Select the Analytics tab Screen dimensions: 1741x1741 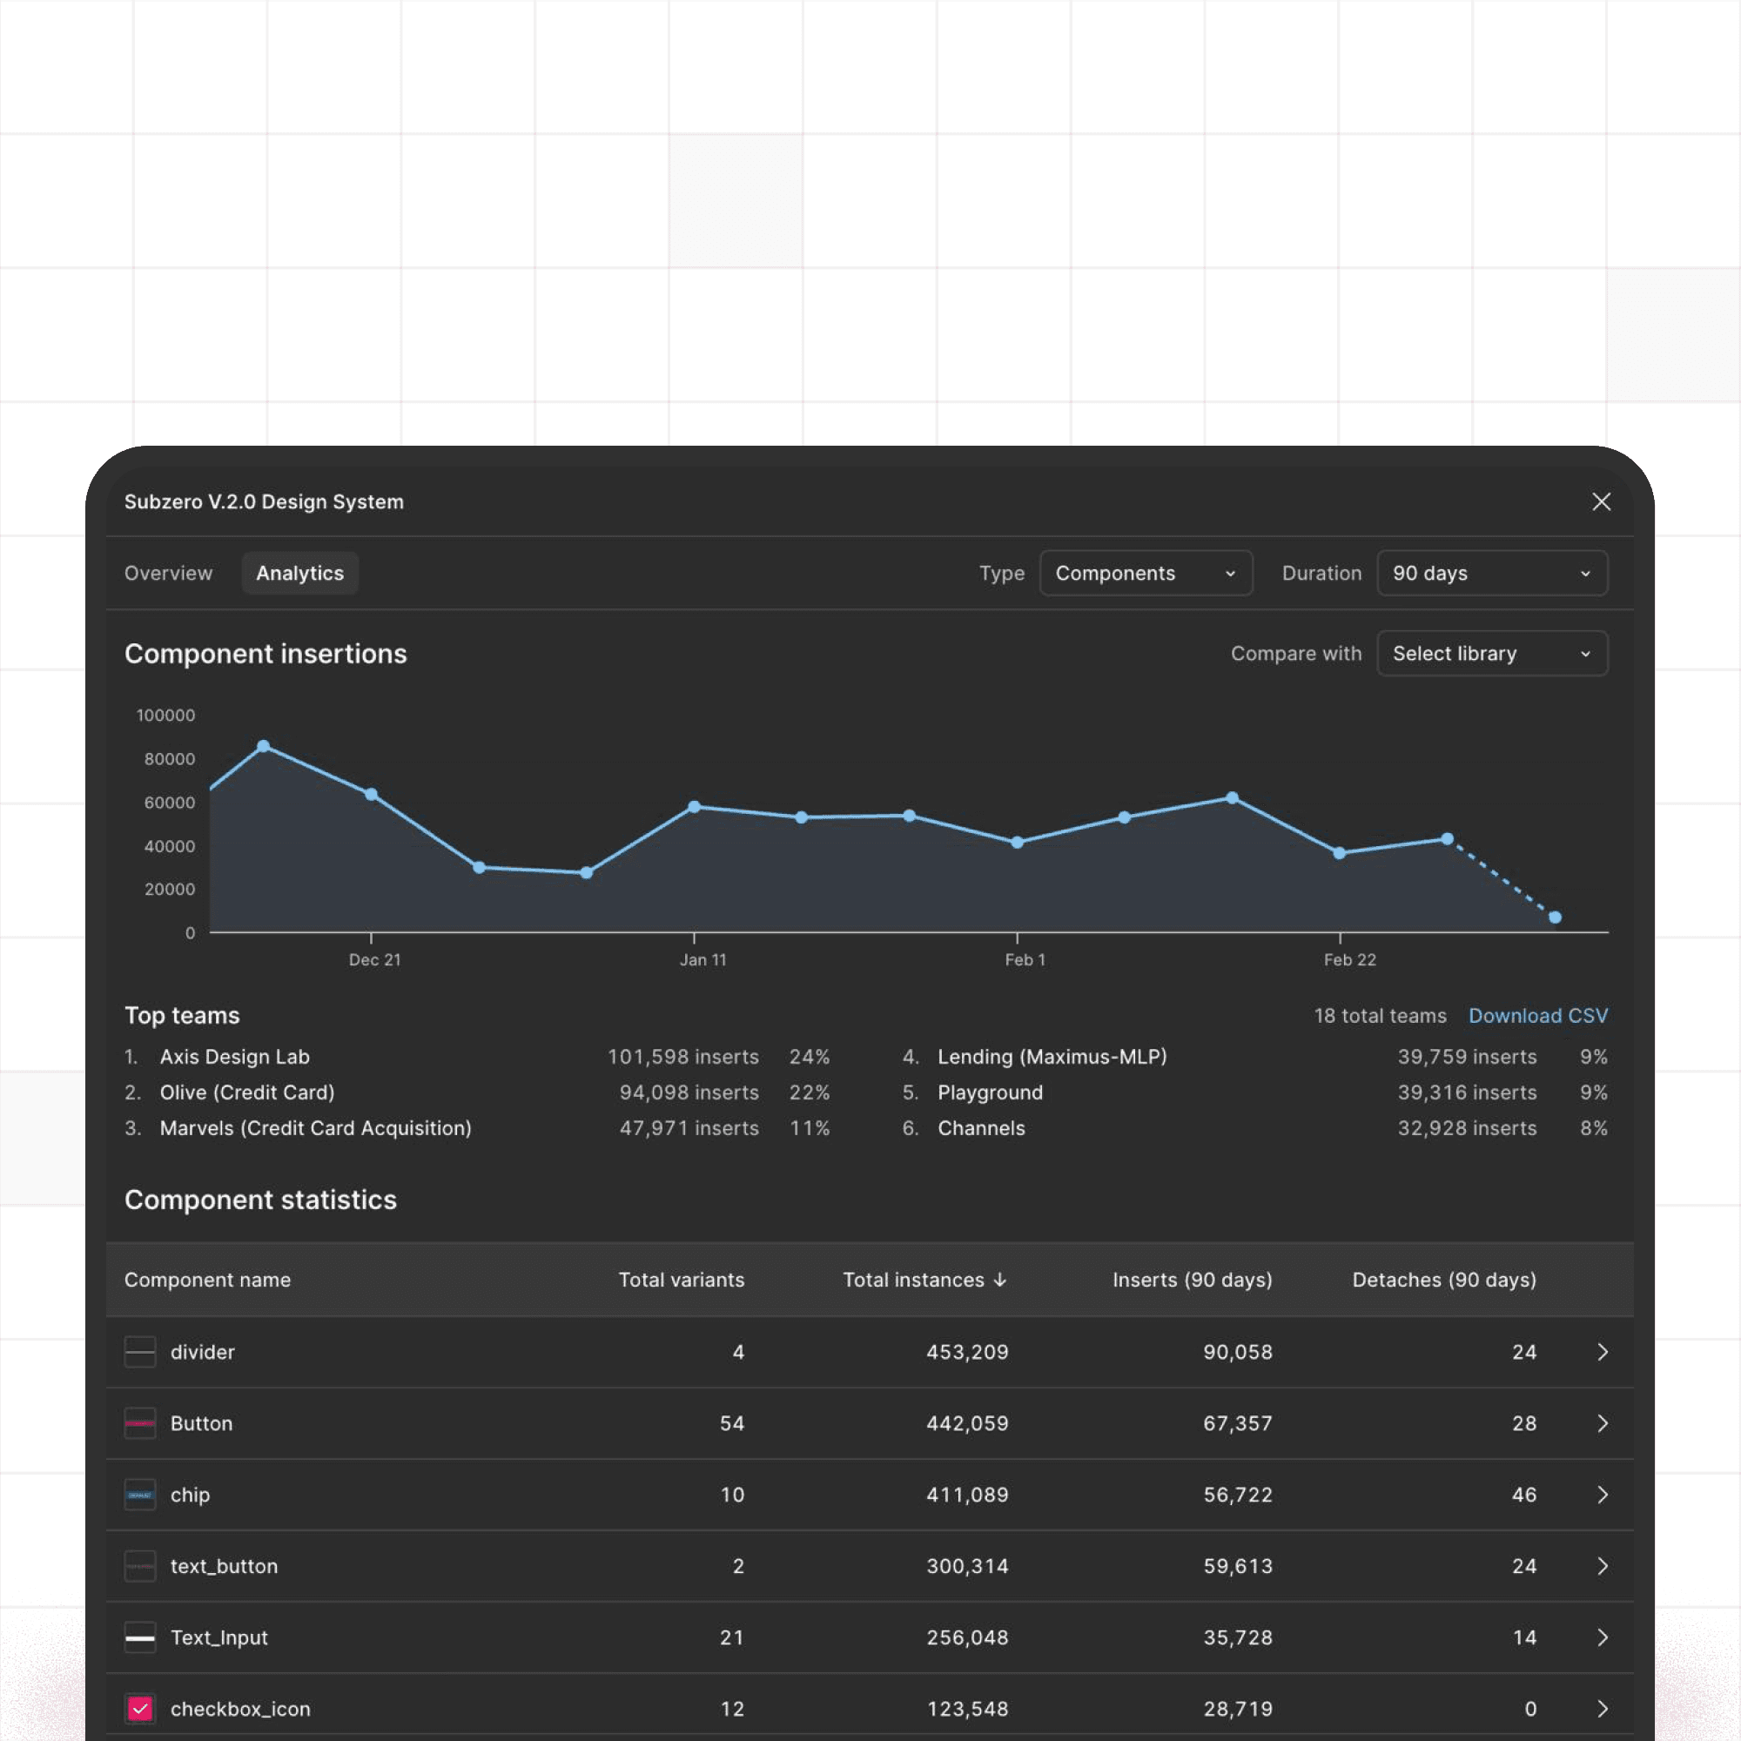point(300,573)
